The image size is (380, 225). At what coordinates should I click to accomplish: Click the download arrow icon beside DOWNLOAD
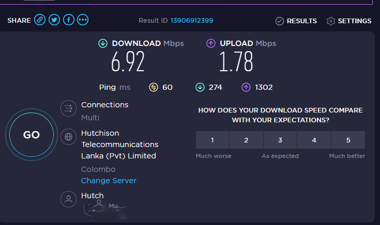(x=103, y=43)
